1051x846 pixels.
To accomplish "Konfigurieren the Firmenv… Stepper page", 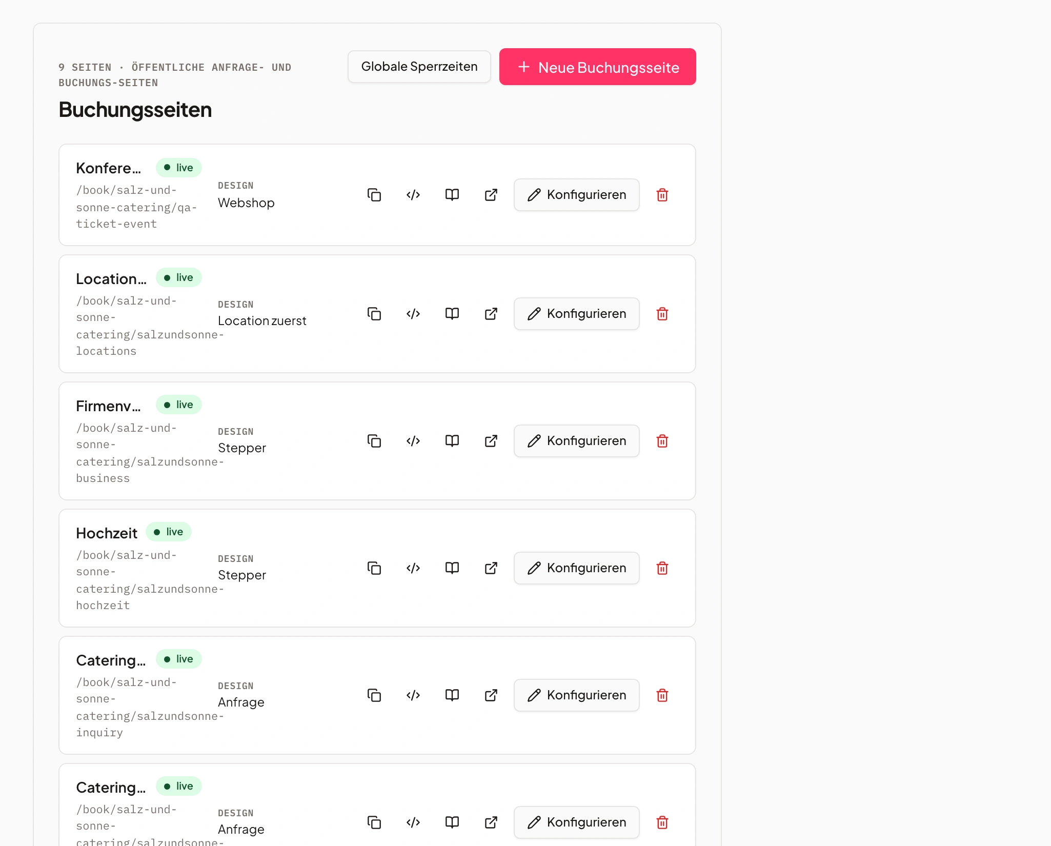I will point(577,441).
